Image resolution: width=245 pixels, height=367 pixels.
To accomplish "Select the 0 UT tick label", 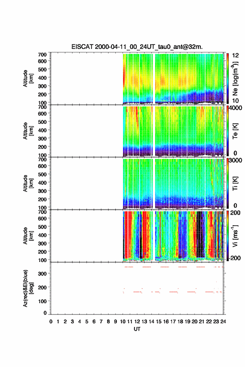I will [51, 322].
